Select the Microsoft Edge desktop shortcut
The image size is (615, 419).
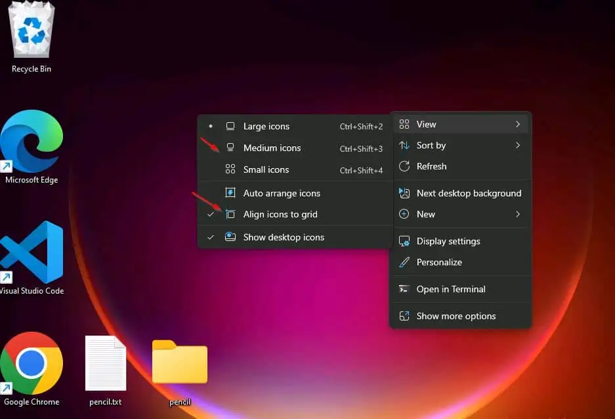pyautogui.click(x=32, y=141)
